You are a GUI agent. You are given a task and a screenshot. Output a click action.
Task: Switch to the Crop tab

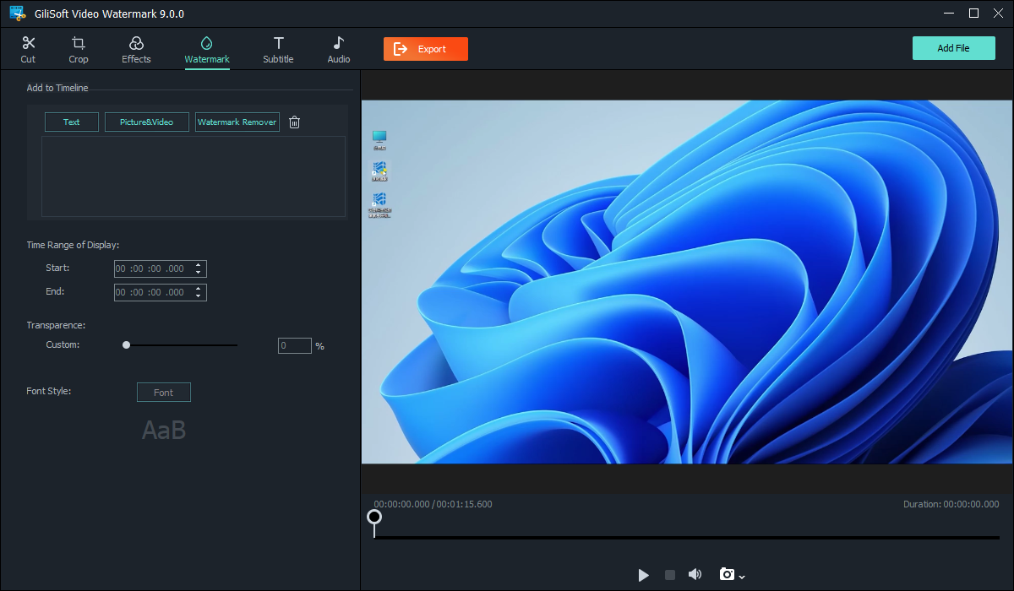[x=79, y=50]
